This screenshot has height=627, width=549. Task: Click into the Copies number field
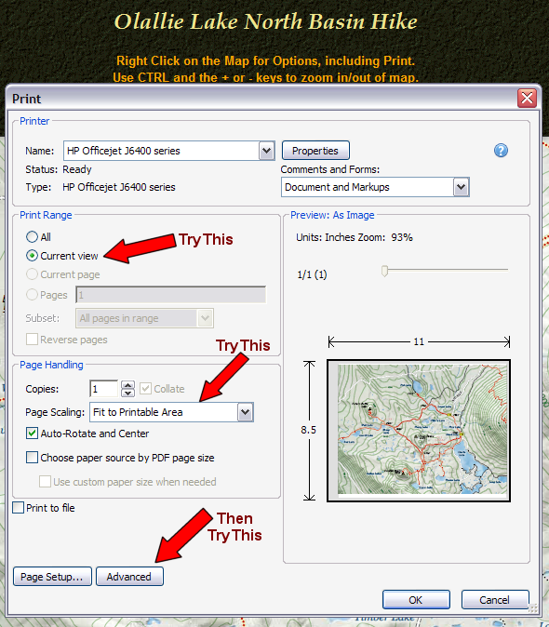coord(104,389)
